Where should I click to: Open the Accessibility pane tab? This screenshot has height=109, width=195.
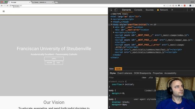[x=170, y=73]
